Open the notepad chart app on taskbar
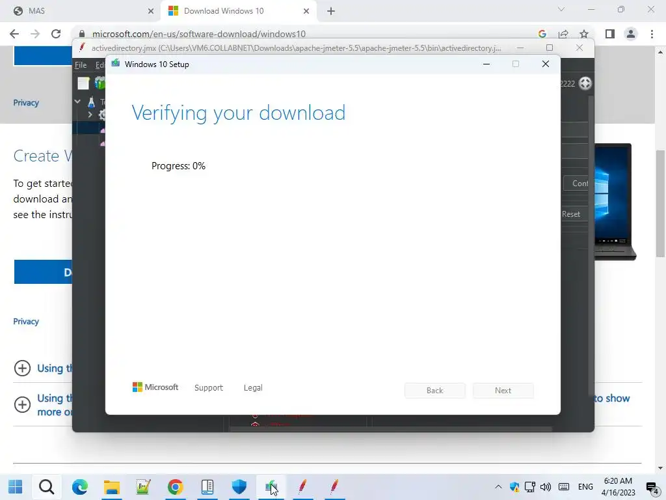Viewport: 666px width, 500px height. click(x=144, y=487)
